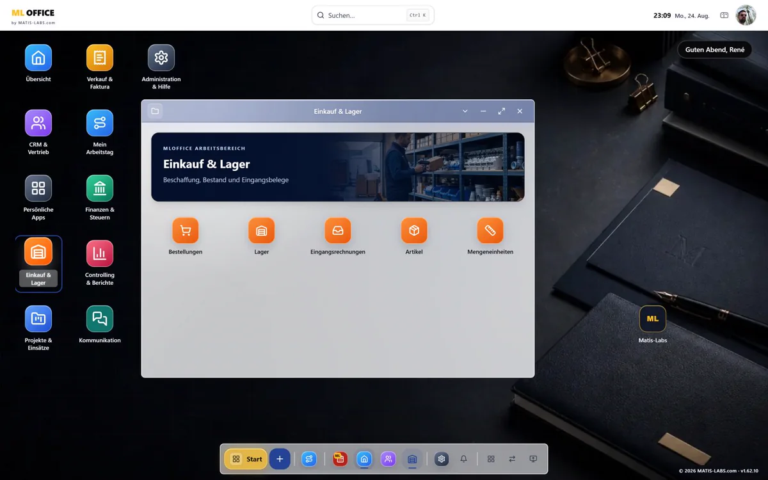Open Controlling & Berichte desktop icon
The image size is (768, 480).
[100, 262]
